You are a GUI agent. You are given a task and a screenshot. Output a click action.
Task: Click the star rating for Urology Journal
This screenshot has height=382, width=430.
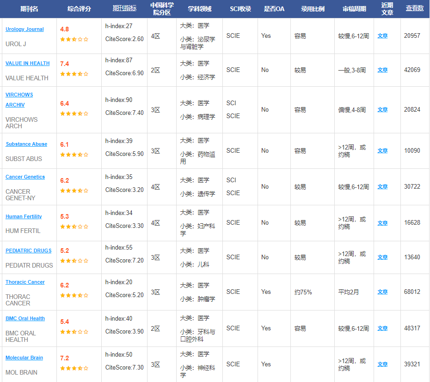click(x=74, y=39)
